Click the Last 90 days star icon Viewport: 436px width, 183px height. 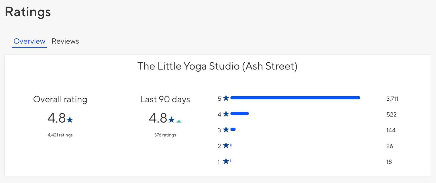pyautogui.click(x=171, y=120)
